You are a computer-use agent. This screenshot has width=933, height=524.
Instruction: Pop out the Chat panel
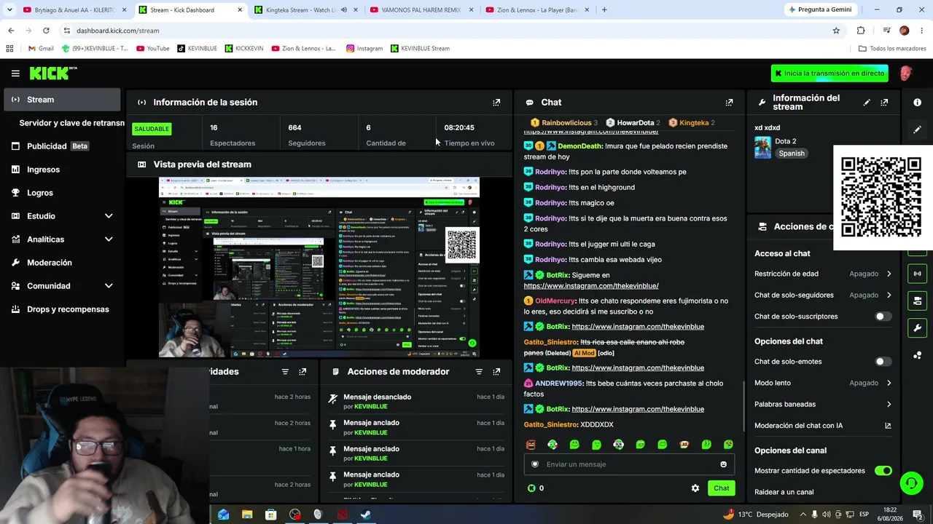(x=729, y=103)
